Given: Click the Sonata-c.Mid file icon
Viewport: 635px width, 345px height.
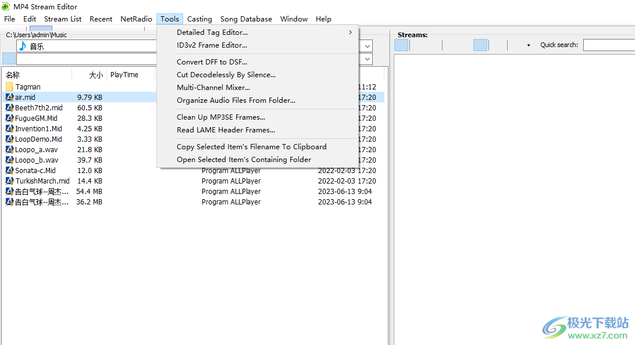Looking at the screenshot, I should pyautogui.click(x=9, y=170).
